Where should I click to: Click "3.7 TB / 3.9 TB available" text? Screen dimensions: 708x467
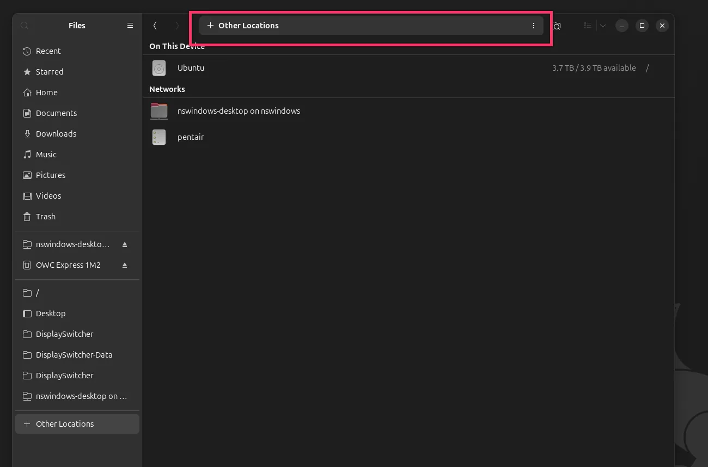[594, 68]
